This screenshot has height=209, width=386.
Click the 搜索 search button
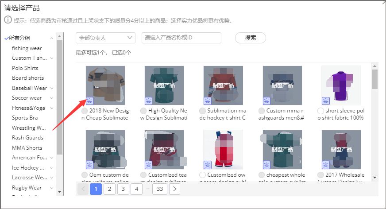[x=251, y=38]
